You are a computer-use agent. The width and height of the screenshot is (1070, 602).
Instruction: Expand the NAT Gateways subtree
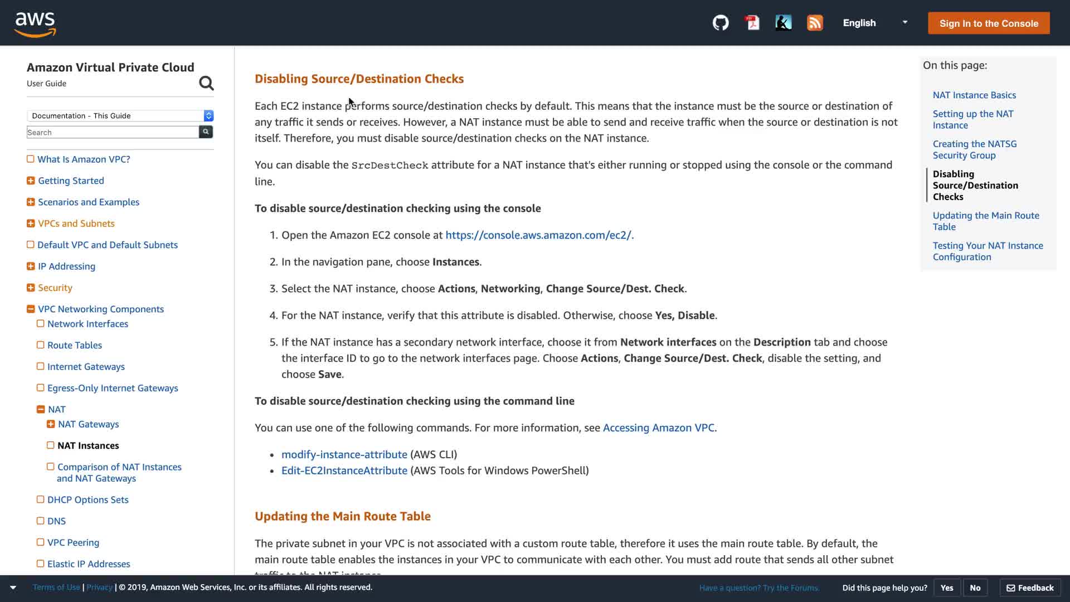tap(51, 424)
